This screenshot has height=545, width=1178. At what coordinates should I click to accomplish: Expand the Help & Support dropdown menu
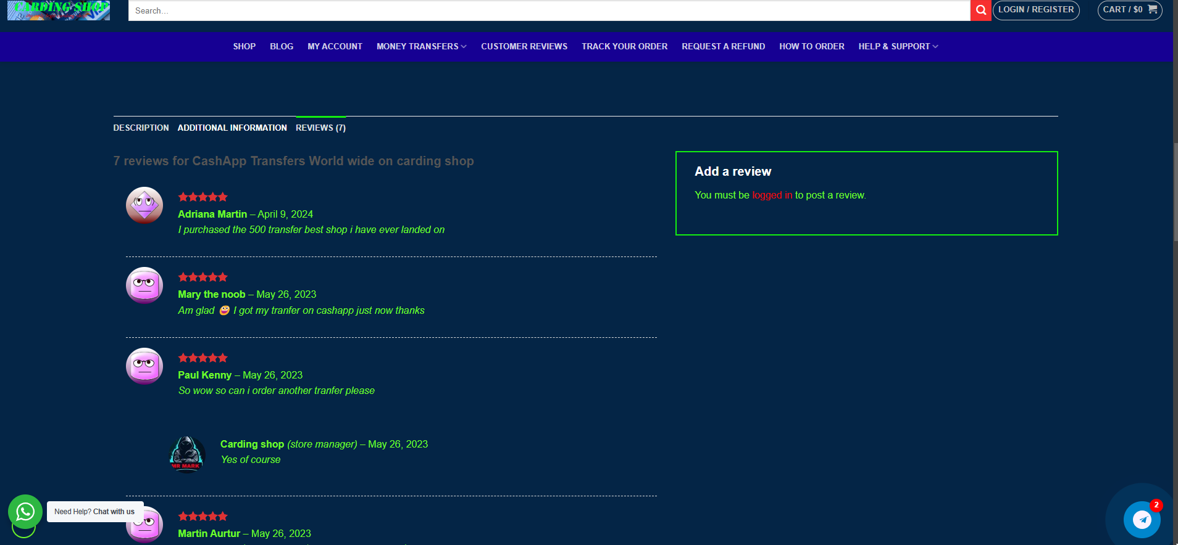[898, 46]
